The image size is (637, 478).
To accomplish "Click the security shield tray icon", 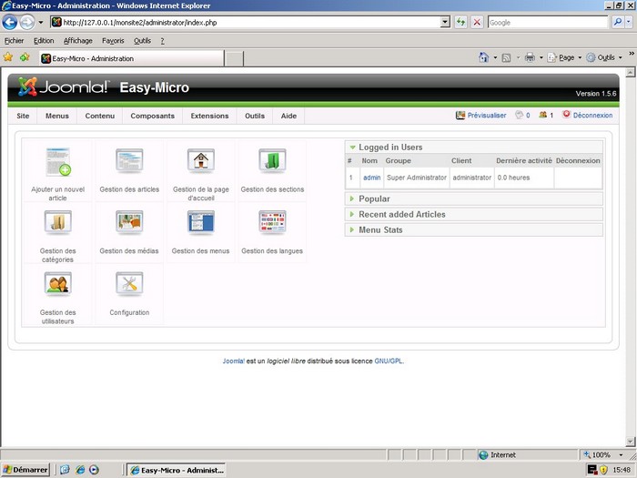I will 603,470.
